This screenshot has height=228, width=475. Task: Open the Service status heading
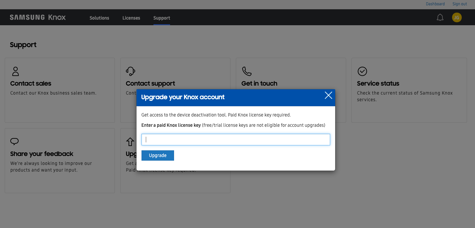(x=378, y=84)
